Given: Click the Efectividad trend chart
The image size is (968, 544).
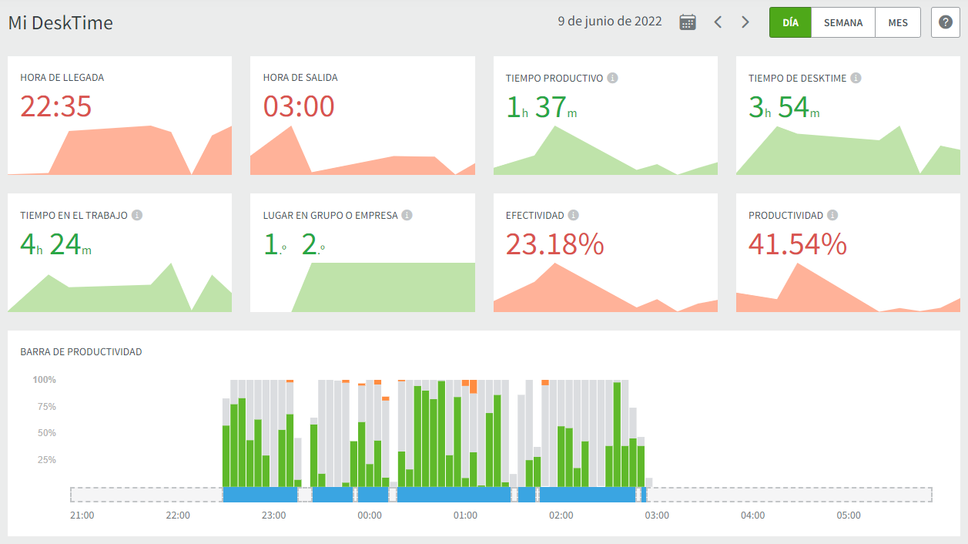Looking at the screenshot, I should click(605, 287).
